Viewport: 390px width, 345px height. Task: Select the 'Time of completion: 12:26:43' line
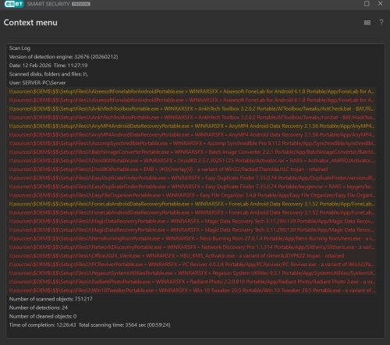pyautogui.click(x=90, y=325)
